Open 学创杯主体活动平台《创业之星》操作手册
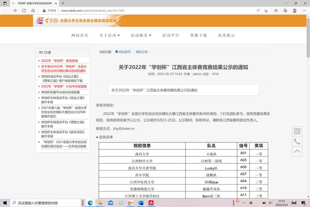The height and width of the screenshot is (207, 310). click(63, 100)
